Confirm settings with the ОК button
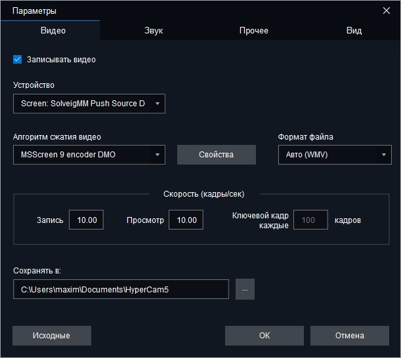This screenshot has height=358, width=401. coord(264,336)
